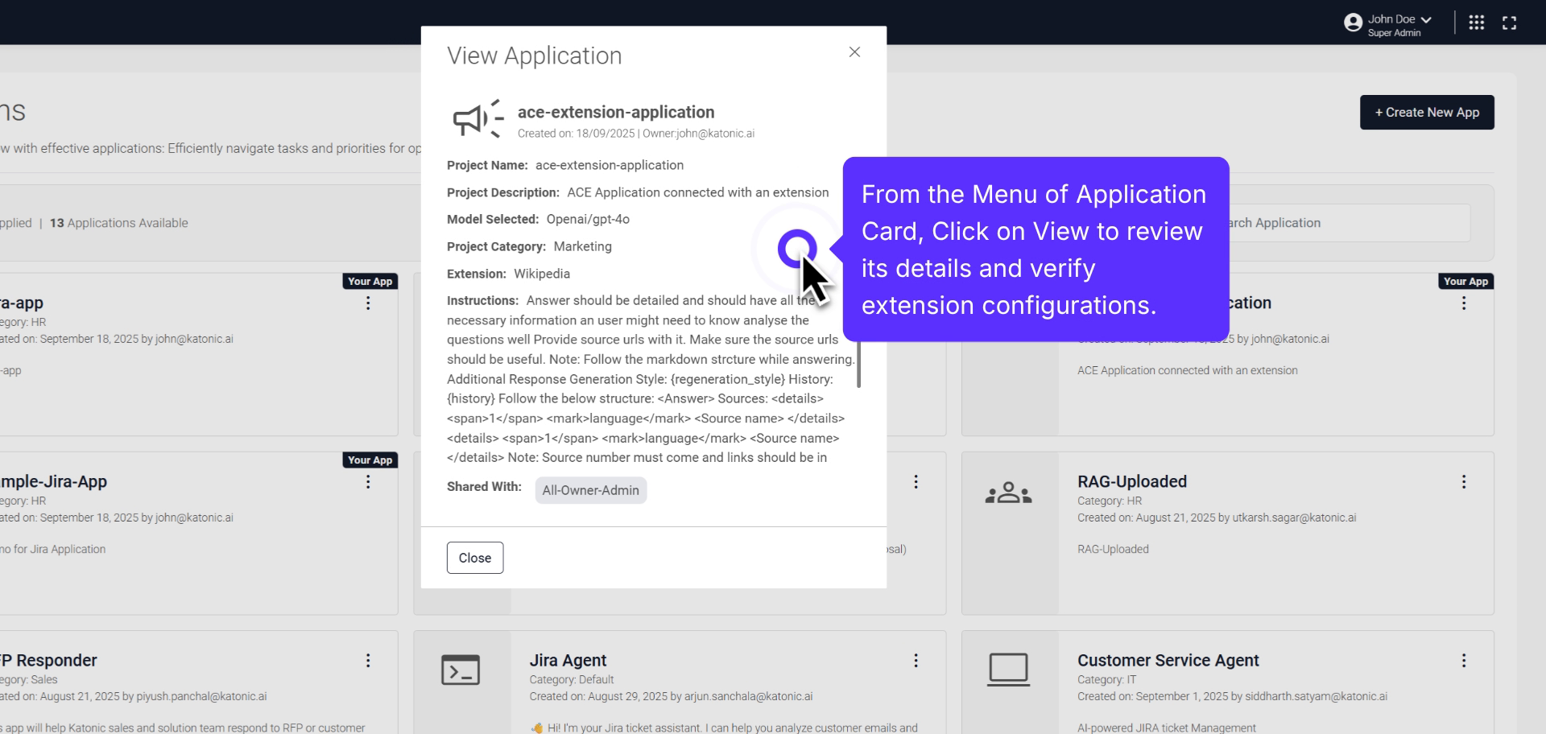Open the ra-app card menu
1546x734 pixels.
tap(368, 303)
